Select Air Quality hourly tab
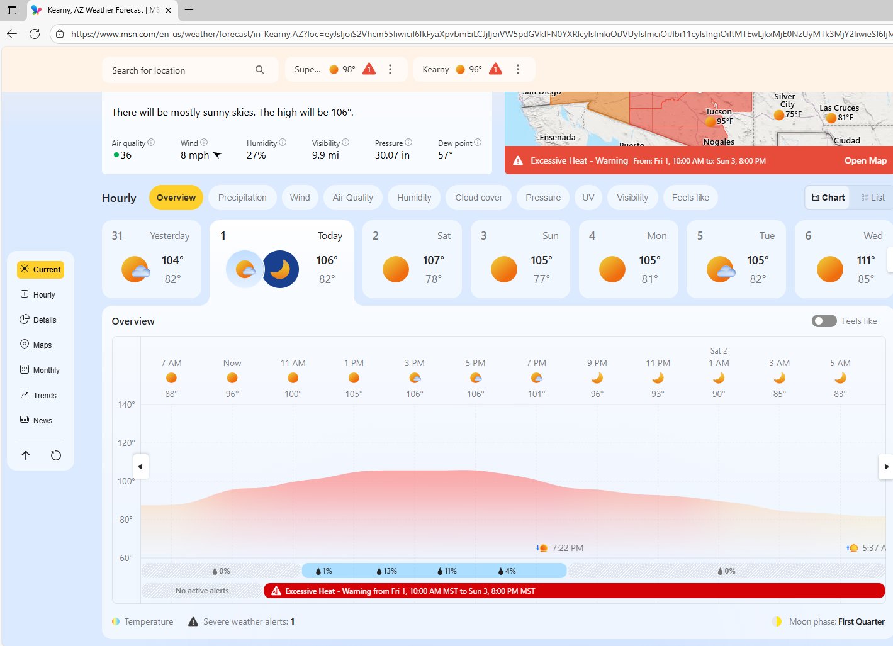Screen dimensions: 893x646 coord(353,198)
